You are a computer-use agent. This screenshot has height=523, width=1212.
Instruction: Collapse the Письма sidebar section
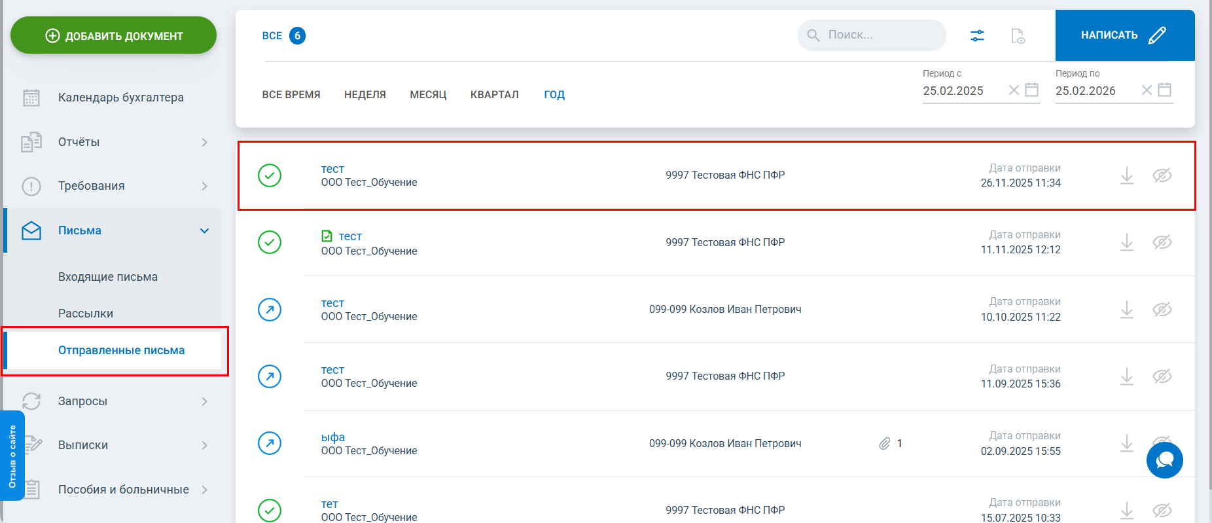(204, 230)
